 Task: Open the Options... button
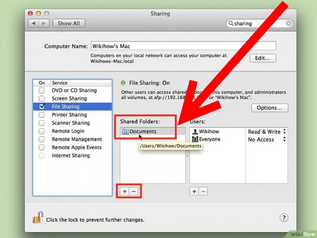click(x=270, y=108)
